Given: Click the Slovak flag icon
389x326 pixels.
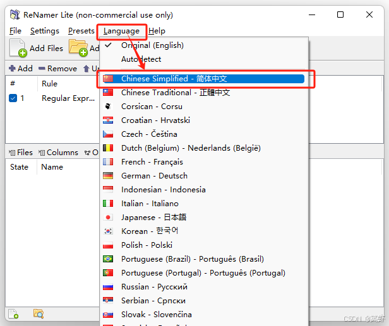Looking at the screenshot, I should pos(108,315).
